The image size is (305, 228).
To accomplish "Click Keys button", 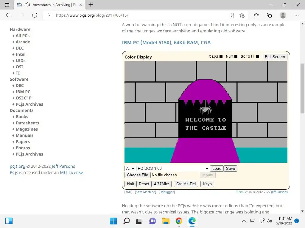I will pos(207,184).
